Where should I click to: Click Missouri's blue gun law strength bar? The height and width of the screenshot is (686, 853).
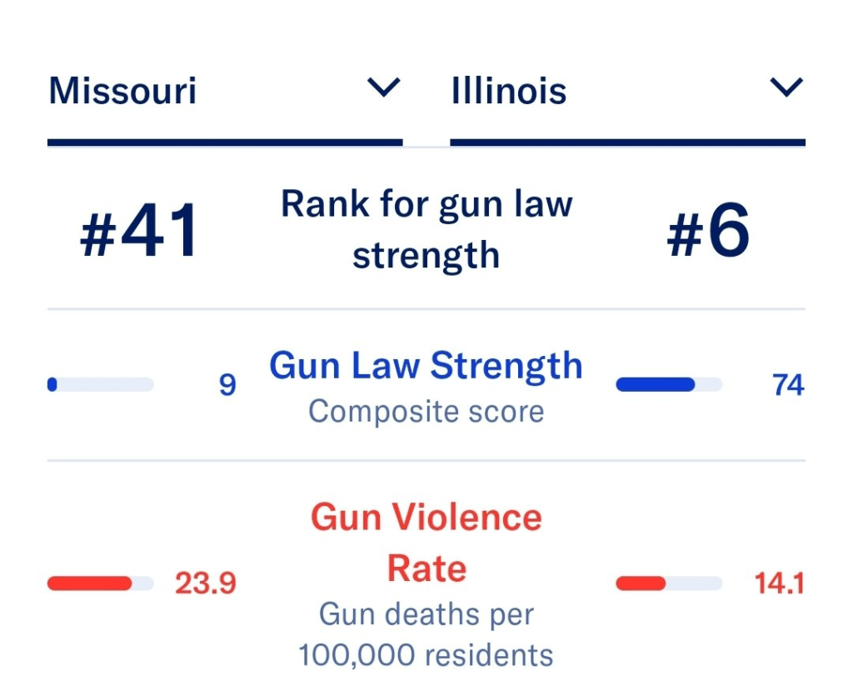[101, 384]
